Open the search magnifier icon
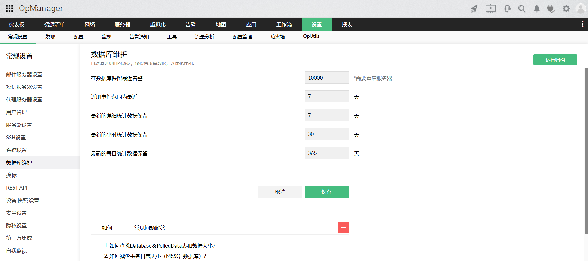This screenshot has height=261, width=588. [x=522, y=9]
